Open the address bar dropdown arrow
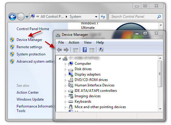Viewport: 171px width, 125px height. click(96, 17)
